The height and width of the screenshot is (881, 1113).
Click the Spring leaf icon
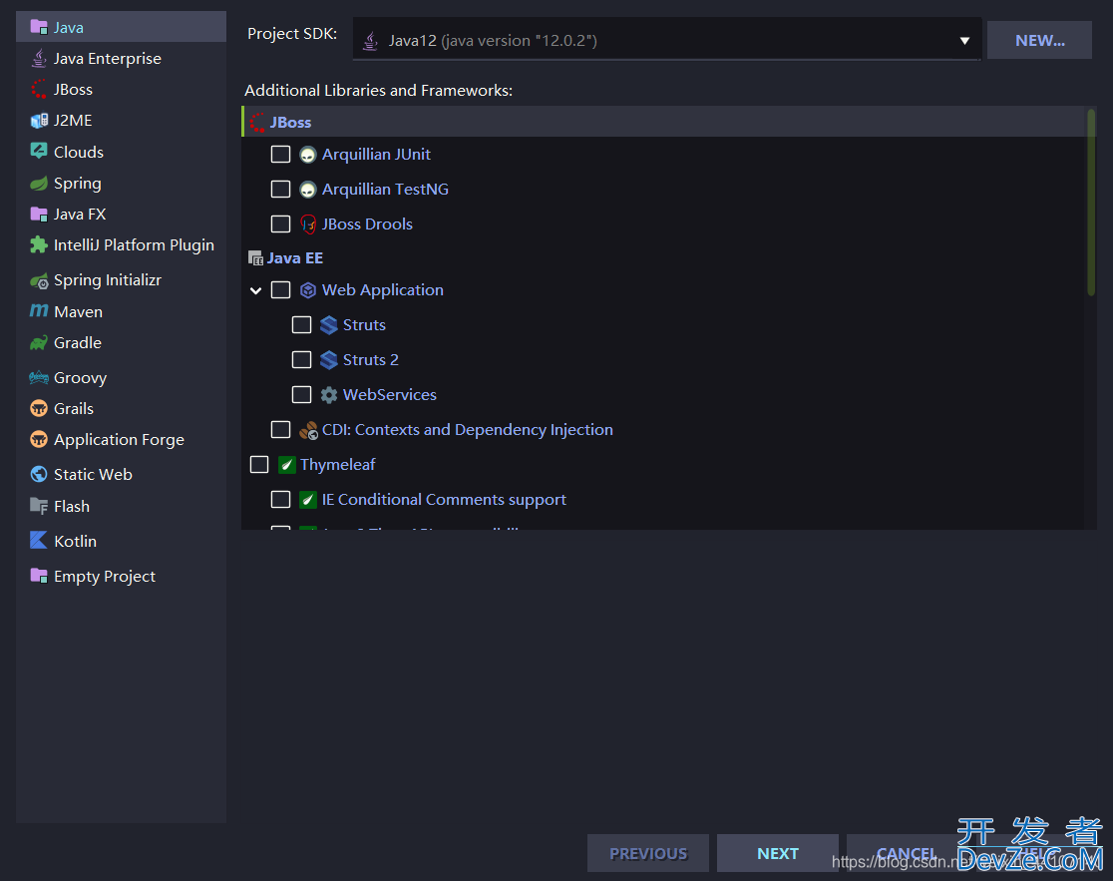[38, 184]
